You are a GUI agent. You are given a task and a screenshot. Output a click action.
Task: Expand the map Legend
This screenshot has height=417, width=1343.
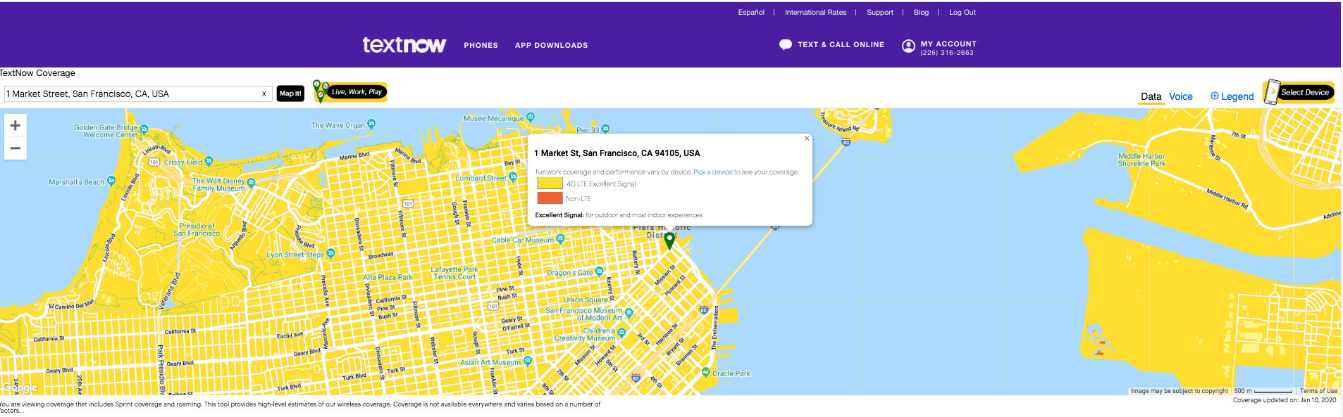pyautogui.click(x=1232, y=97)
